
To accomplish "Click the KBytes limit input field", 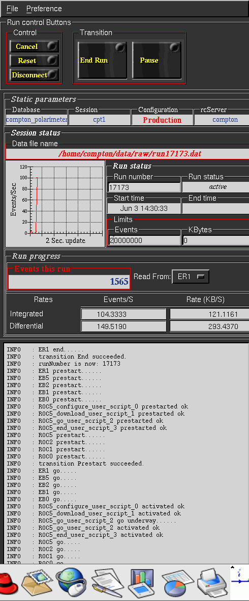I will pos(215,240).
